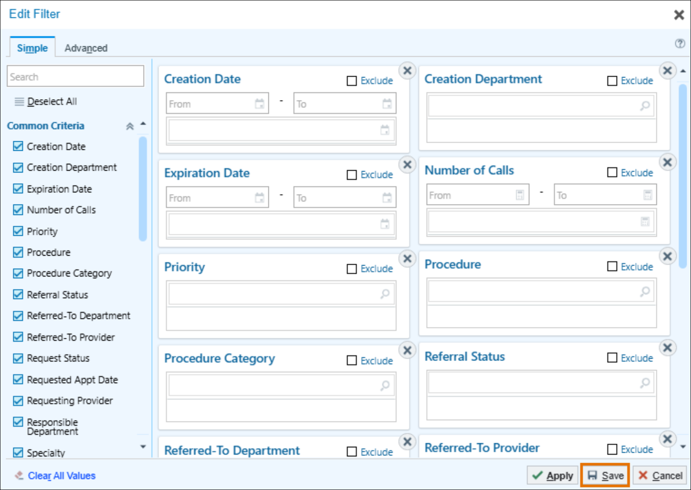Click search magnifier in Creation Department field
The image size is (691, 490).
point(645,106)
